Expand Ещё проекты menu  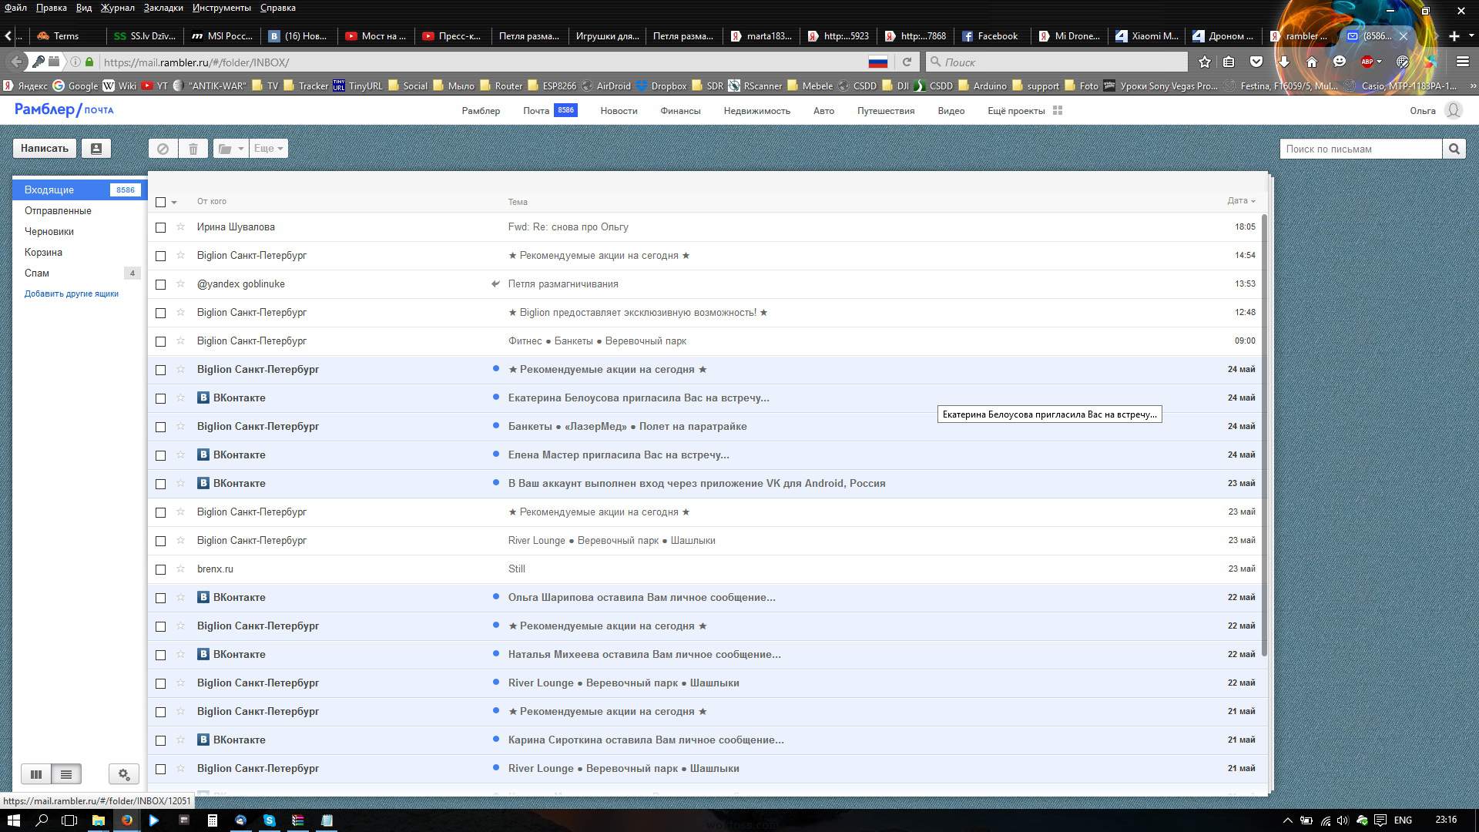click(1016, 111)
